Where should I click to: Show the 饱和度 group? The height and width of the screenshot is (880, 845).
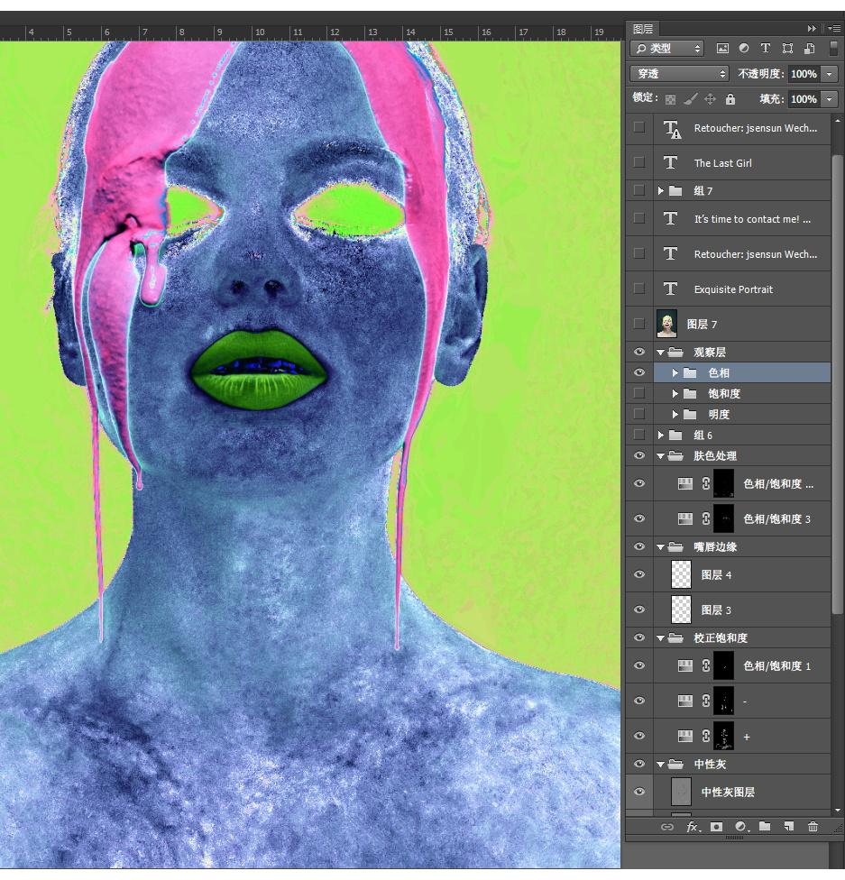coord(639,393)
